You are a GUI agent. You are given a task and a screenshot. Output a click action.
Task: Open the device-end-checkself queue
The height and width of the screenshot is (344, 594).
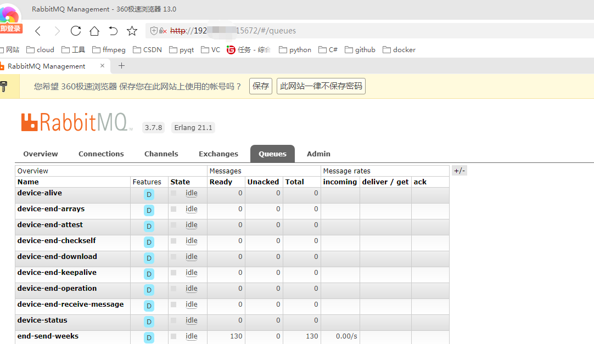tap(57, 241)
